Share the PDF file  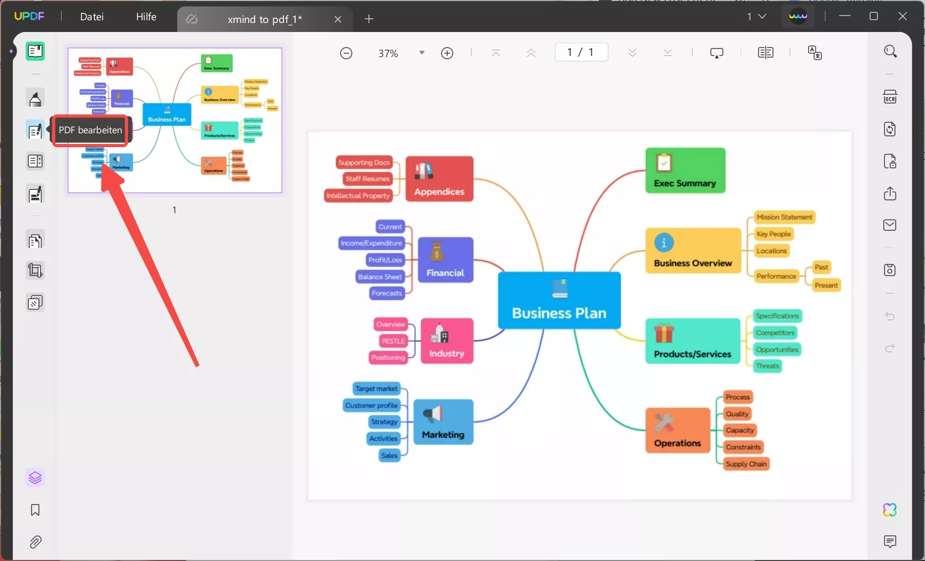(x=890, y=194)
